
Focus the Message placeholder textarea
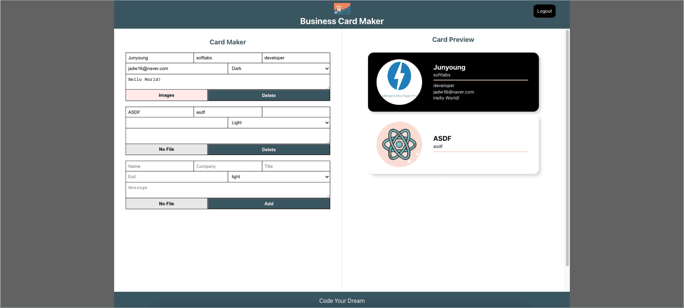pyautogui.click(x=228, y=190)
